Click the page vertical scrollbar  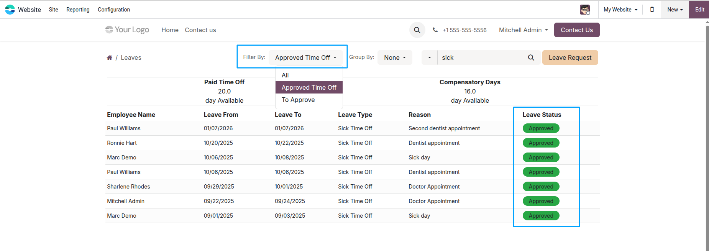click(x=707, y=138)
